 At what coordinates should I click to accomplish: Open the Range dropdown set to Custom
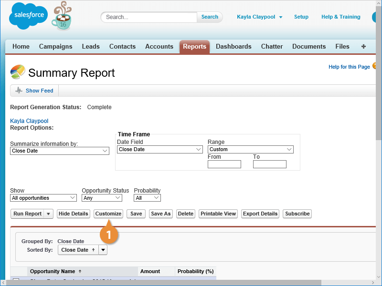click(x=250, y=149)
